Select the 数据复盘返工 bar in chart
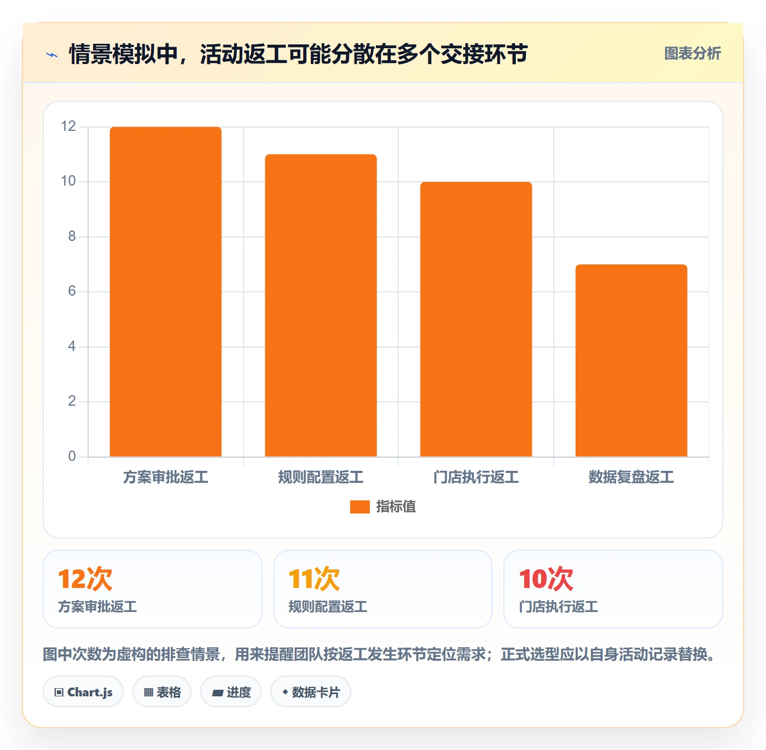 pyautogui.click(x=631, y=361)
